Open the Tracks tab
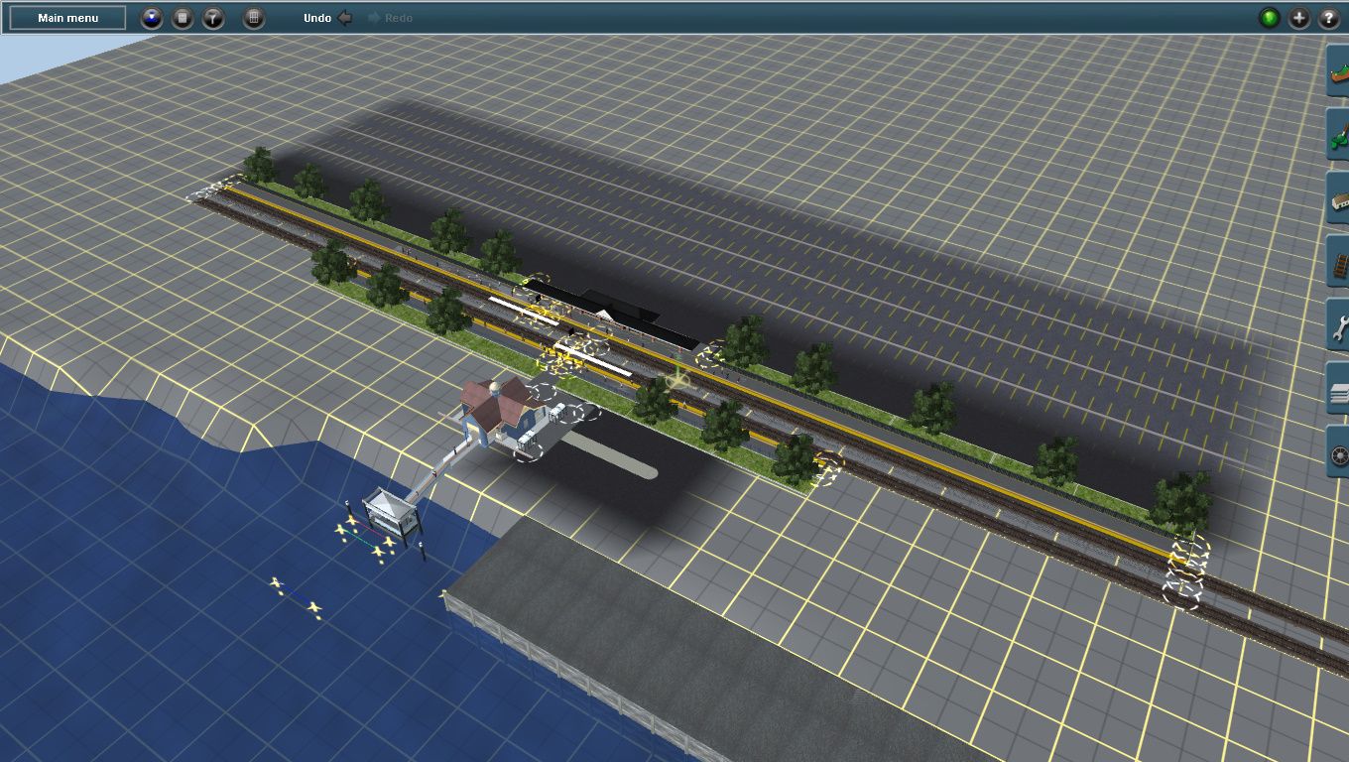Screen dimensions: 1349x762 pos(1338,262)
